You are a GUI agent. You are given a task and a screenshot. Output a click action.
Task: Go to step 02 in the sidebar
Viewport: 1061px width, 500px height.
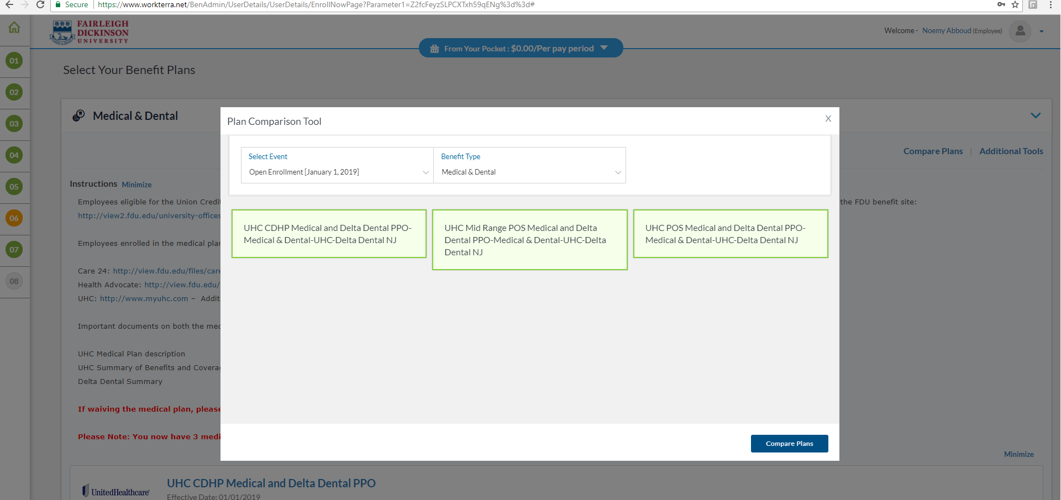tap(14, 92)
